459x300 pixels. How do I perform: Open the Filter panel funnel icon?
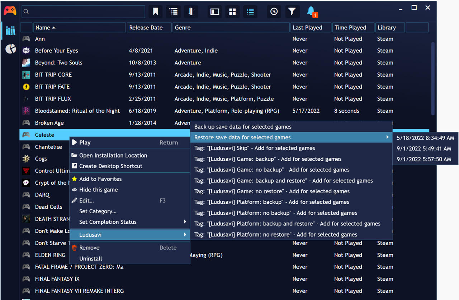tap(292, 11)
